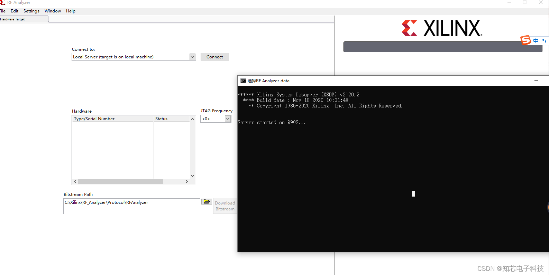Click the hardware list horizontal scrollbar thumb
This screenshot has height=275, width=549.
tap(120, 182)
